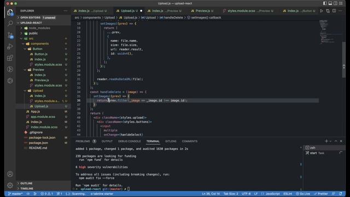
Task: Open the COMMENTS panel tab
Action: click(190, 141)
